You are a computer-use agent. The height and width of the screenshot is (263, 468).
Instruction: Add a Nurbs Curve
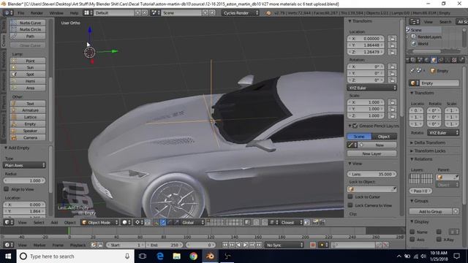28,23
